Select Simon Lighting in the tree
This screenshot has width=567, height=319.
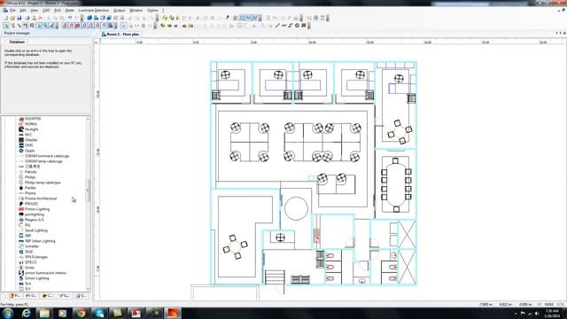click(37, 278)
